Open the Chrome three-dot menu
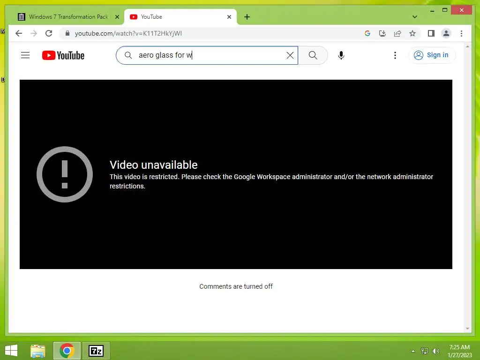 [x=461, y=33]
